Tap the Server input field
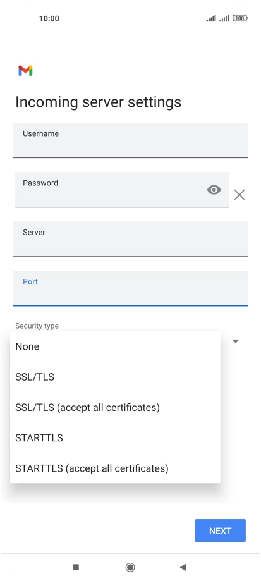This screenshot has width=261, height=581. 130,239
